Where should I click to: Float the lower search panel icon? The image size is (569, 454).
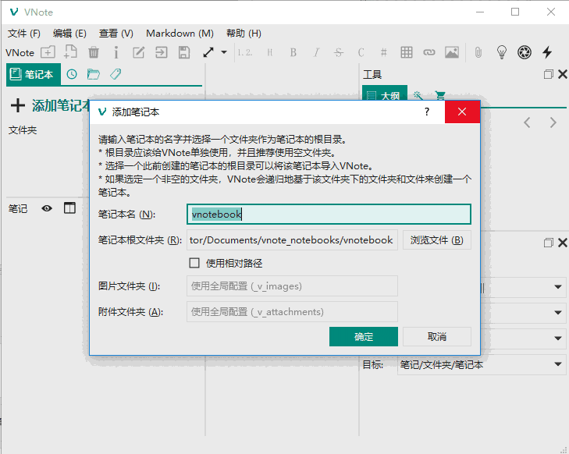coord(548,243)
